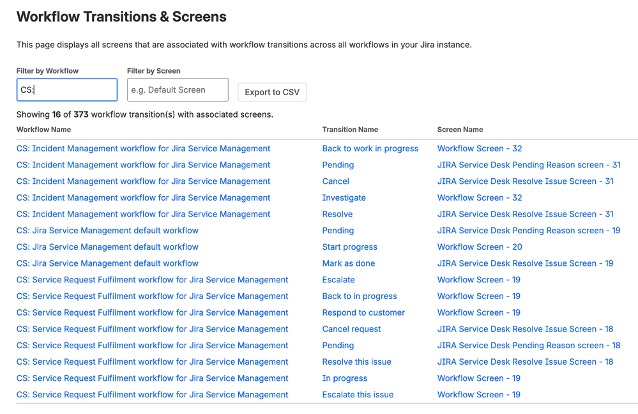Open Pending transition beside Pending Reason screen - 18

(x=338, y=346)
